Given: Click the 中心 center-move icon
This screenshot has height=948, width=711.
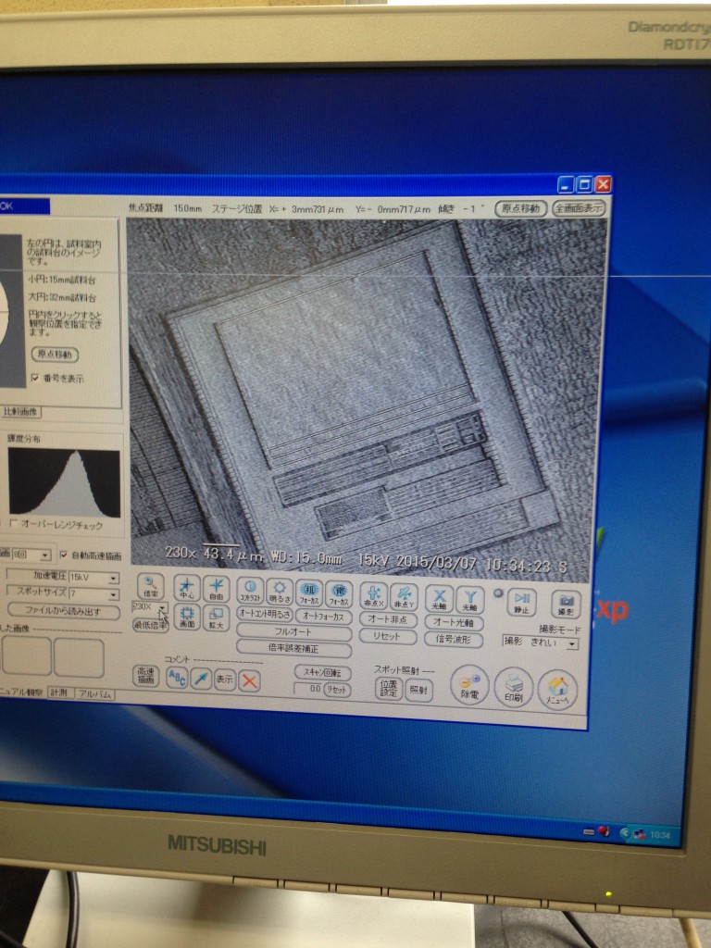Looking at the screenshot, I should coord(187,588).
